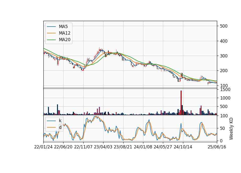Click the tallest volume bar near 24/10/14
The image size is (241, 173).
[181, 103]
